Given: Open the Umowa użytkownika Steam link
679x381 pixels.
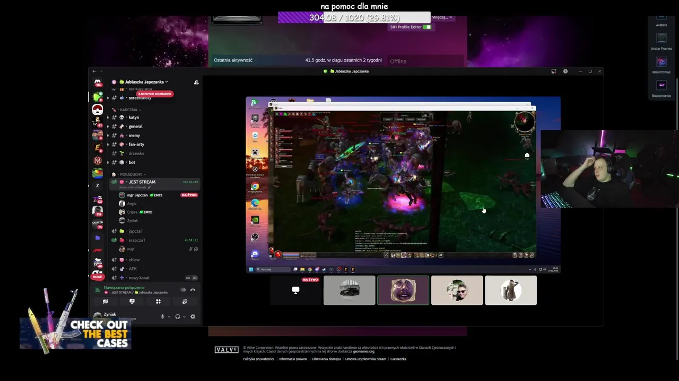Looking at the screenshot, I should pos(365,359).
